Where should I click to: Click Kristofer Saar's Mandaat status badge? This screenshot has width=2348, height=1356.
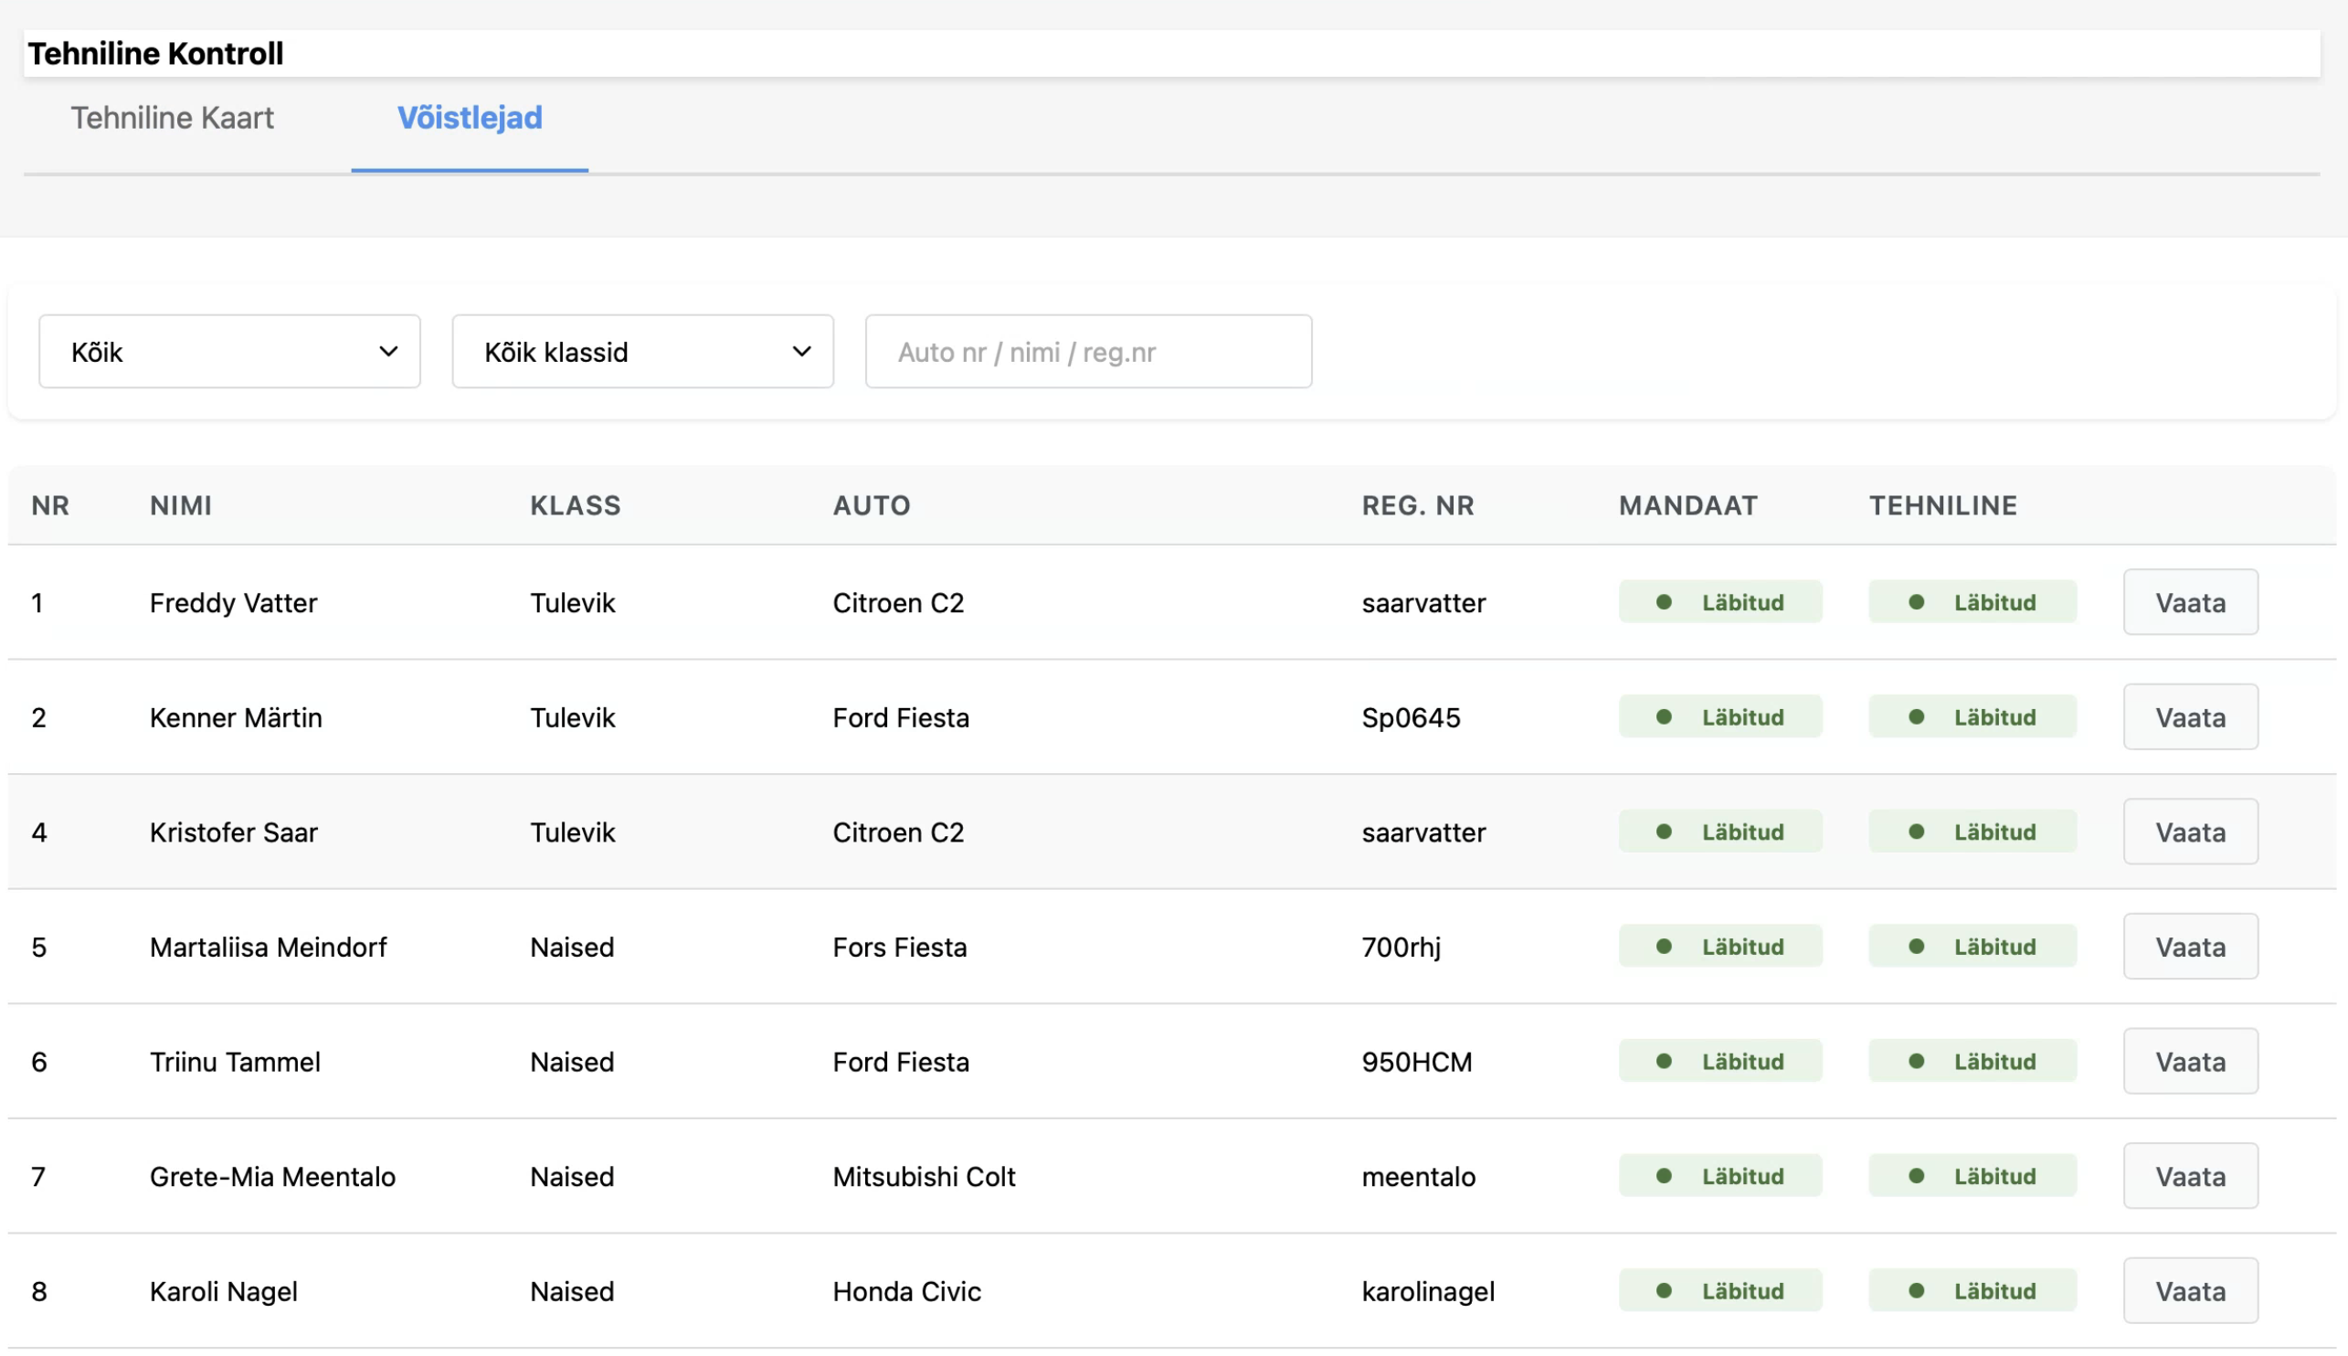click(1719, 832)
